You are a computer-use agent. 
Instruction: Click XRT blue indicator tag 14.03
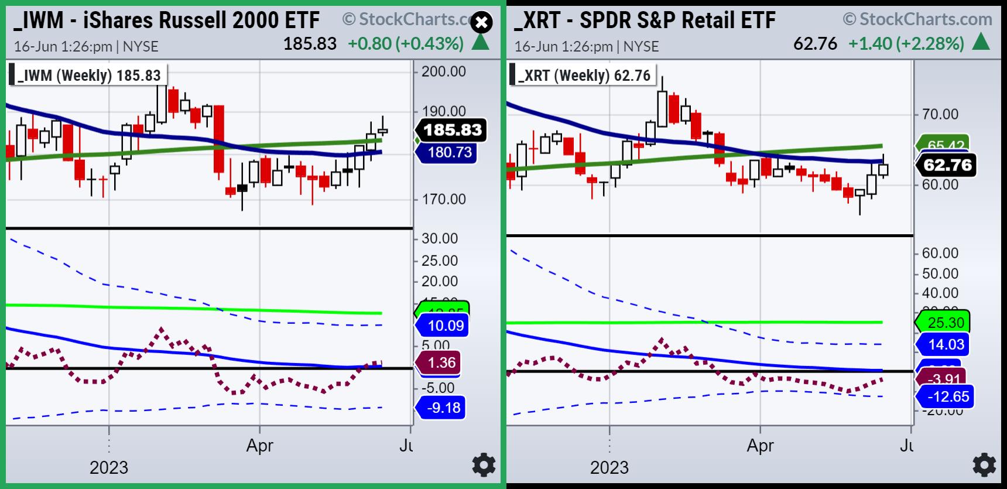coord(942,344)
